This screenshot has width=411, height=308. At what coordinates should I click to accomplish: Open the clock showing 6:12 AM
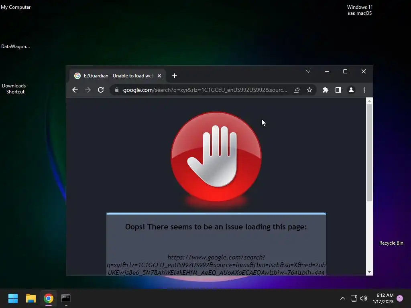(383, 298)
